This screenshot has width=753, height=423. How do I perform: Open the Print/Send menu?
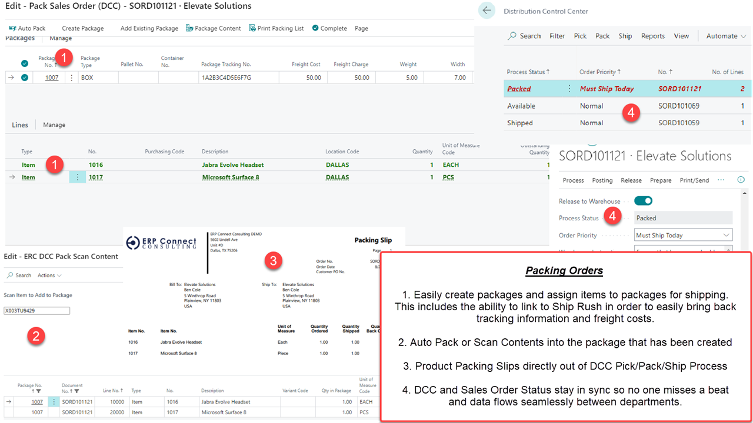pyautogui.click(x=694, y=180)
